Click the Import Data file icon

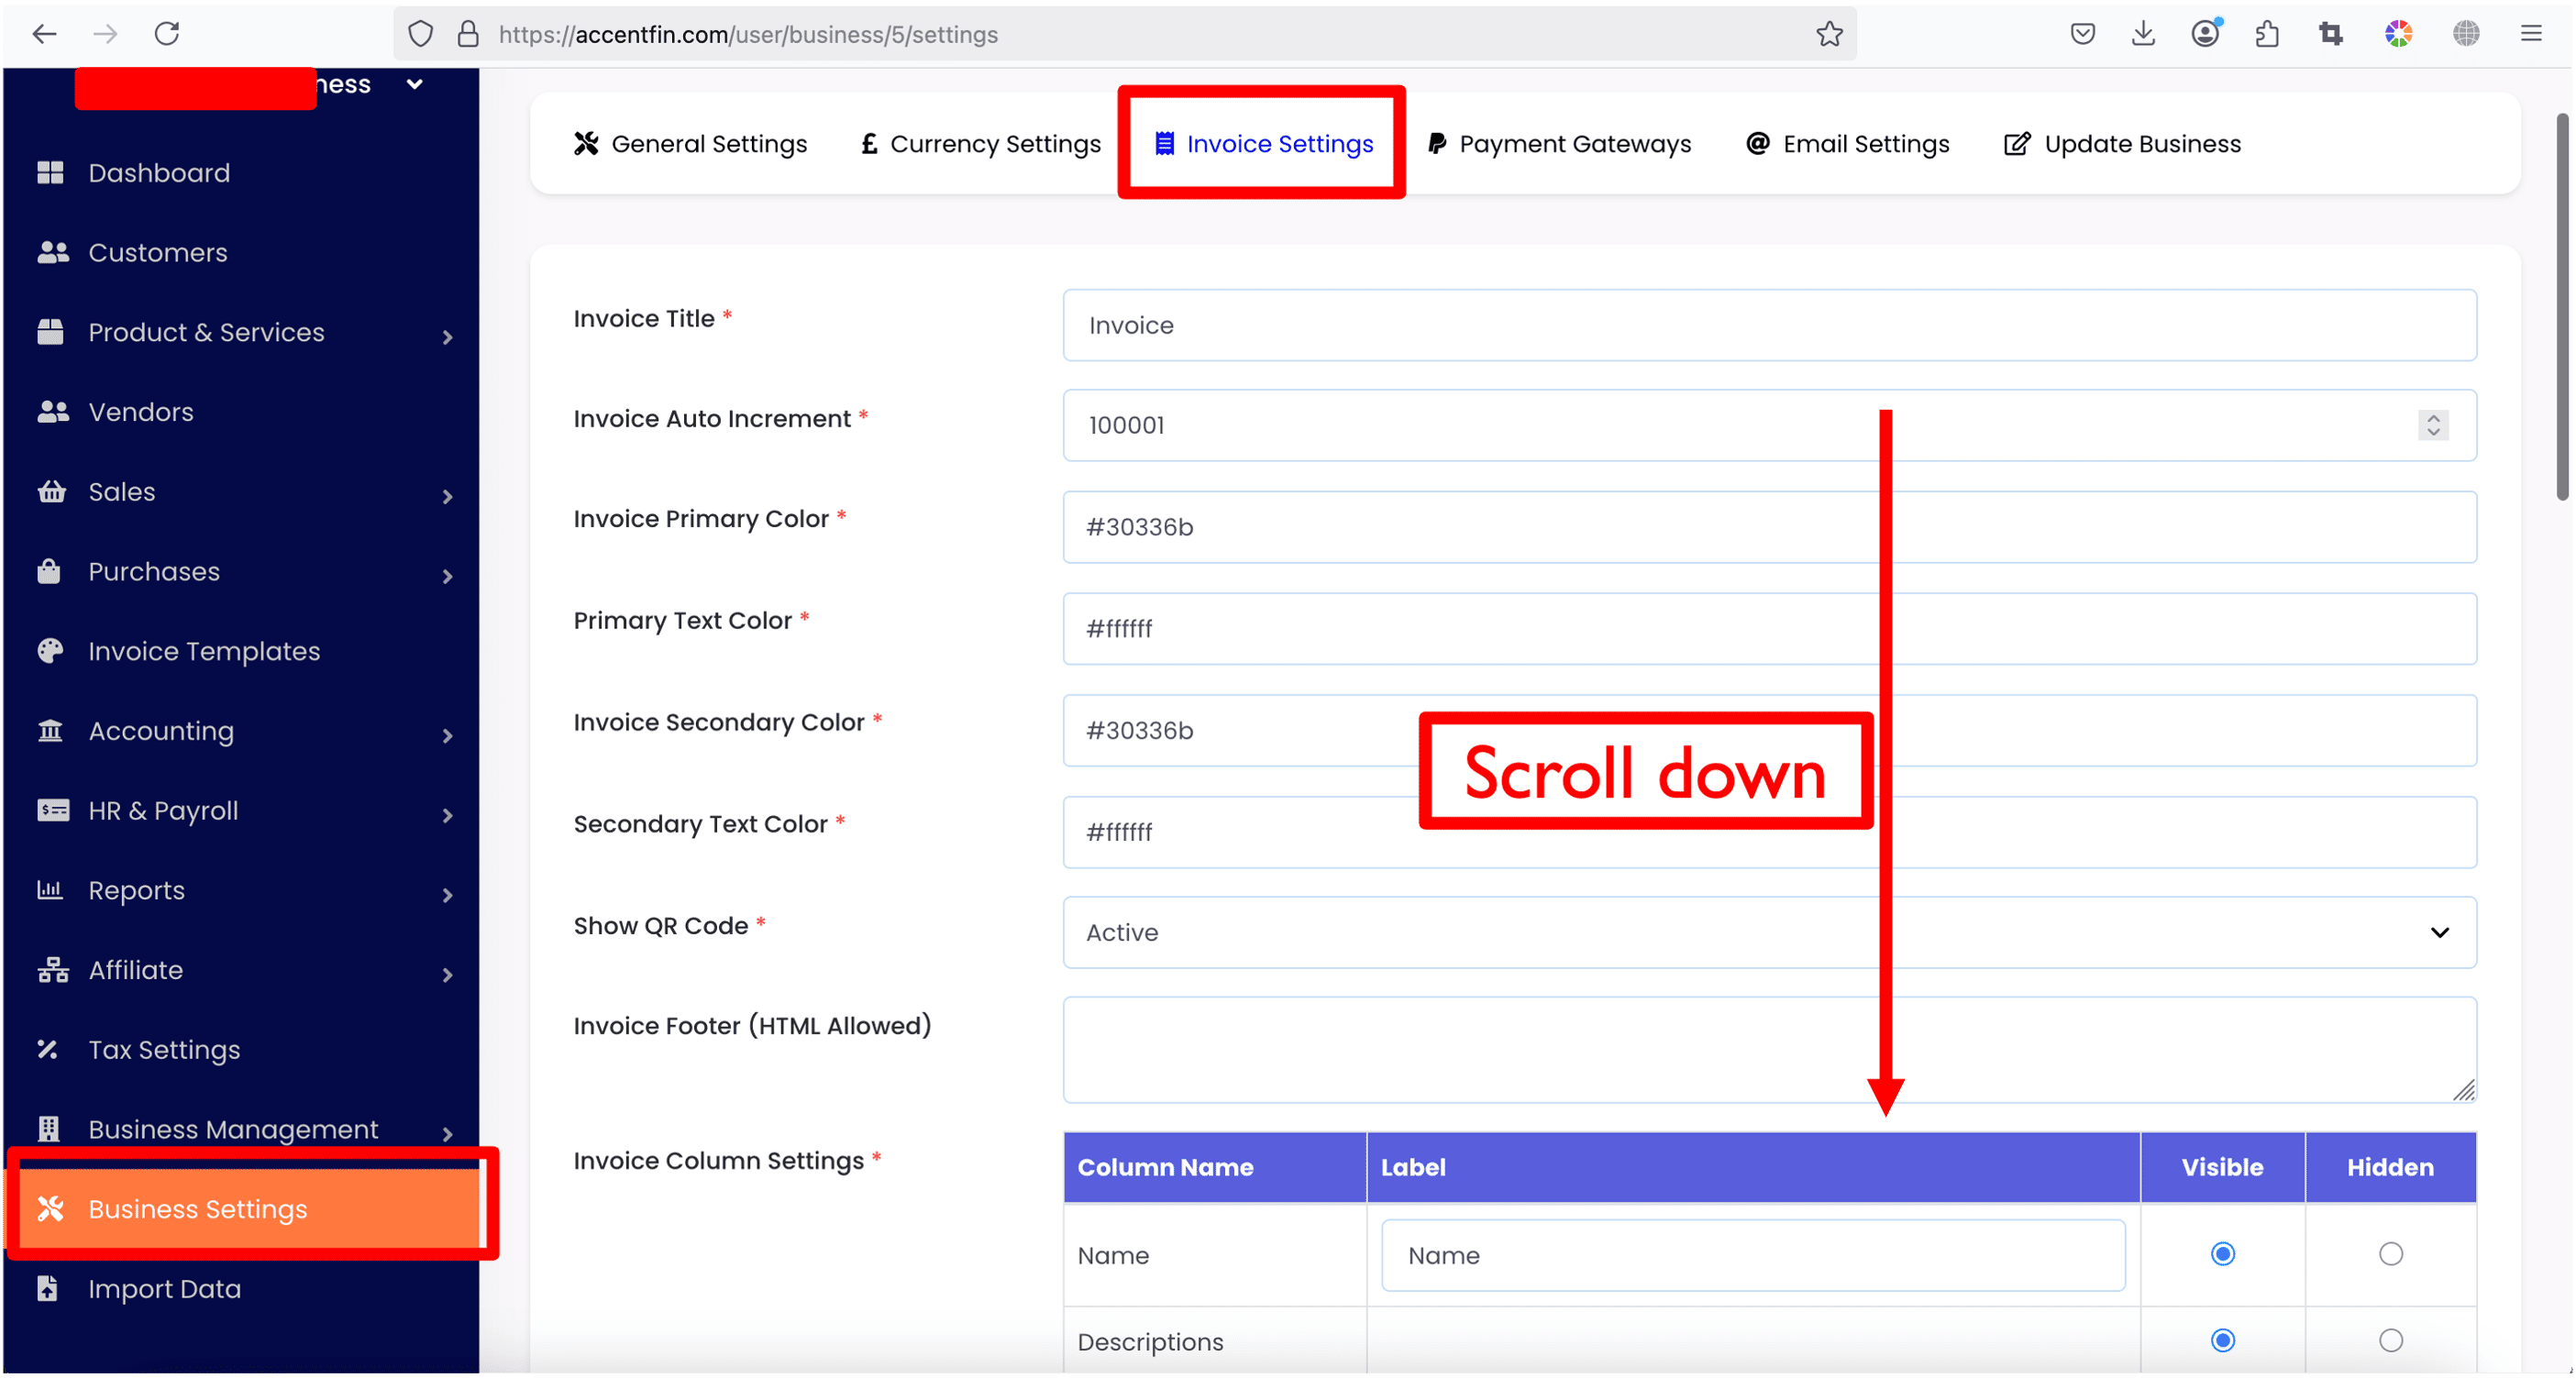tap(48, 1288)
